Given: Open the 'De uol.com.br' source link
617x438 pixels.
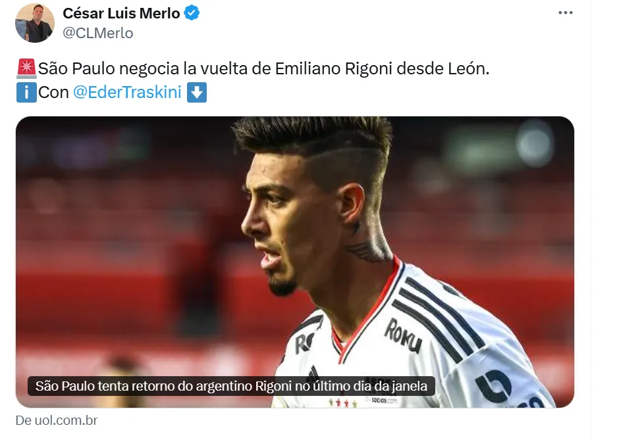Looking at the screenshot, I should coord(56,420).
